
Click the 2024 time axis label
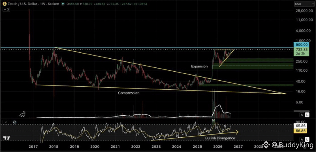(x=176, y=147)
